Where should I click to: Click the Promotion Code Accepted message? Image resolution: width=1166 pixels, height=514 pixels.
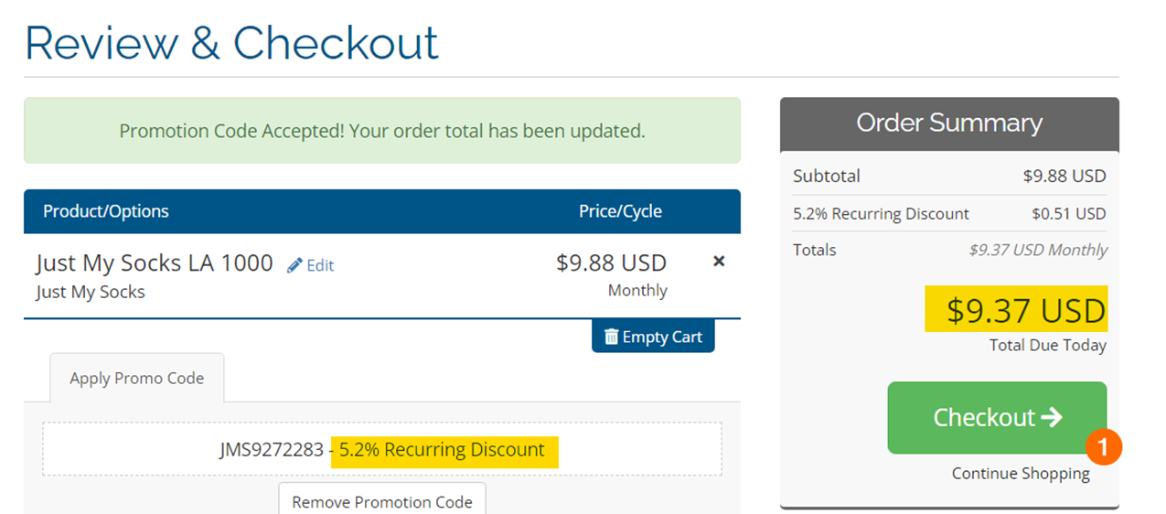(382, 131)
